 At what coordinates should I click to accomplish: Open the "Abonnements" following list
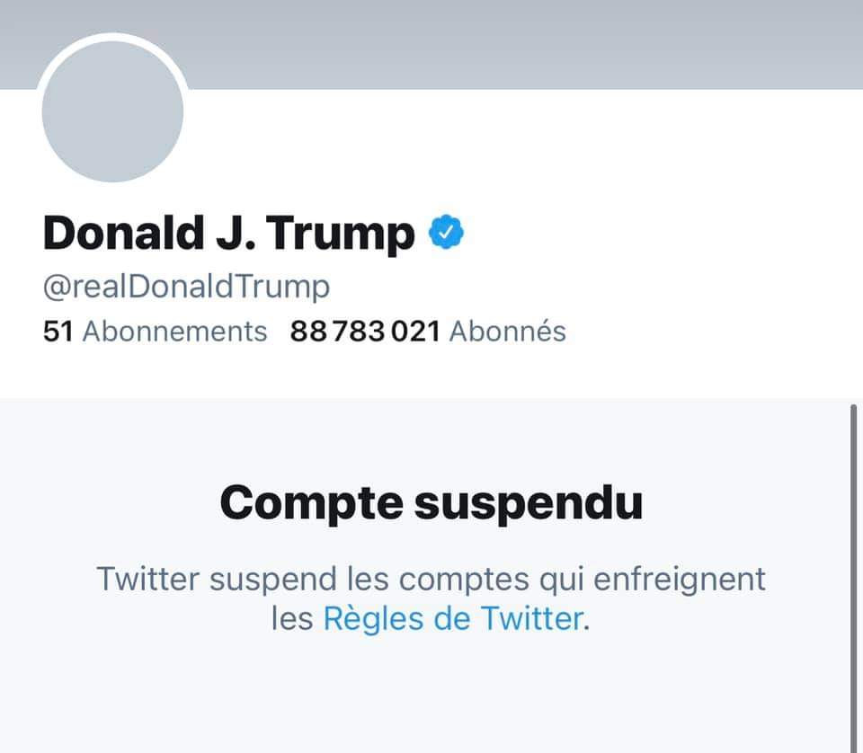pos(175,332)
